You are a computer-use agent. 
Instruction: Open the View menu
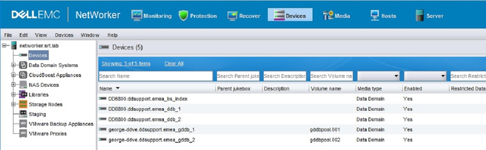pos(41,35)
